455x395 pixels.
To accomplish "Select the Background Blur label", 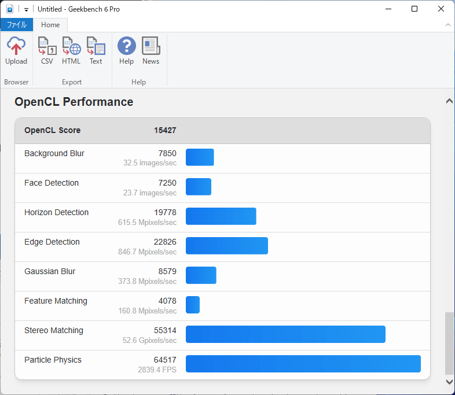I will [54, 153].
